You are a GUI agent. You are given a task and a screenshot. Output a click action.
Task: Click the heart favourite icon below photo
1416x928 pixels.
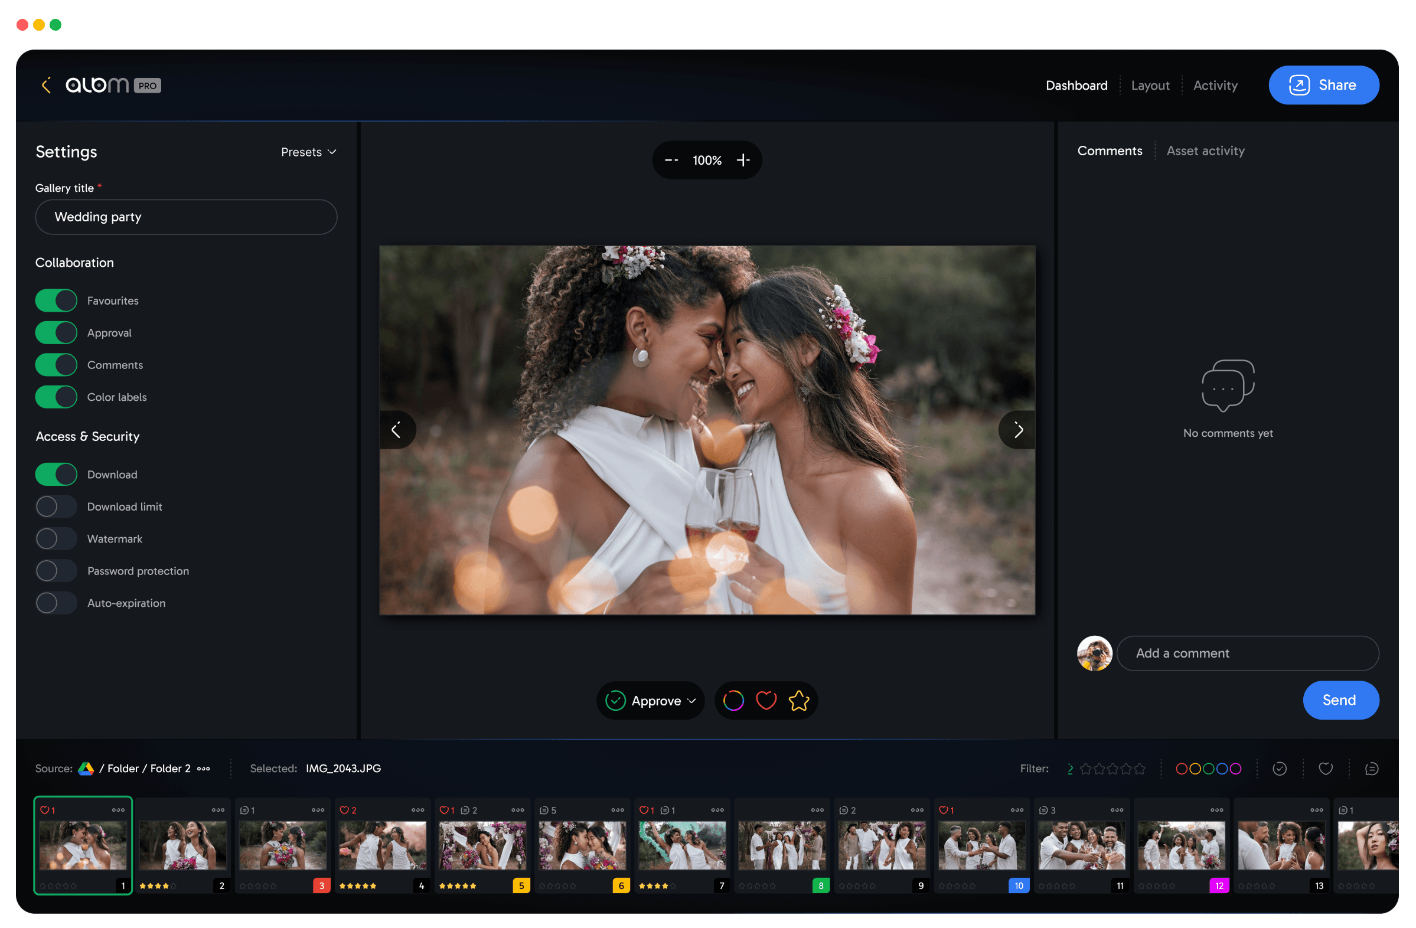point(766,700)
